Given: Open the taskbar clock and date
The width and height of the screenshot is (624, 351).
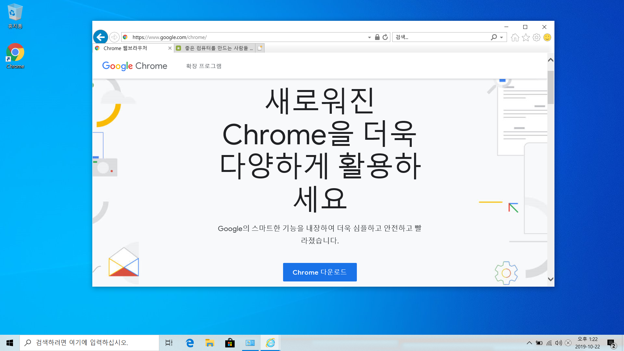Looking at the screenshot, I should 588,343.
